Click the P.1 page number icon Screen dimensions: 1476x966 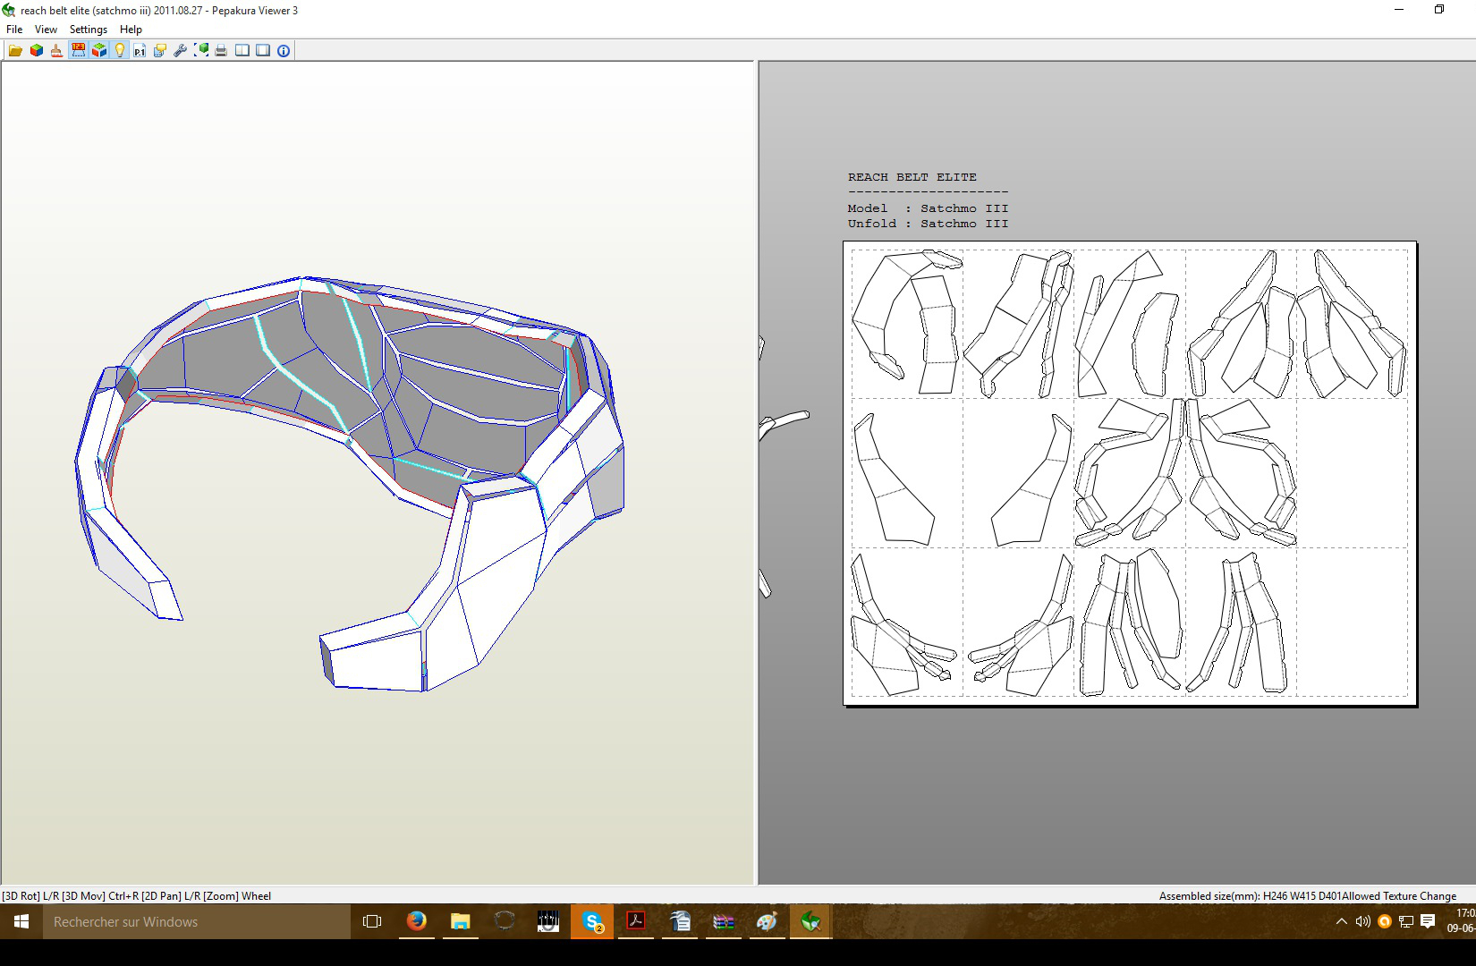[x=140, y=51]
